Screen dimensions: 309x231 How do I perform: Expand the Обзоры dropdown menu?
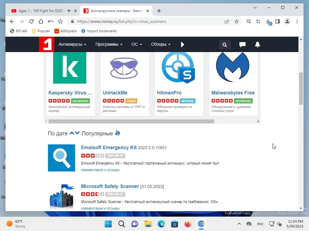pos(161,44)
